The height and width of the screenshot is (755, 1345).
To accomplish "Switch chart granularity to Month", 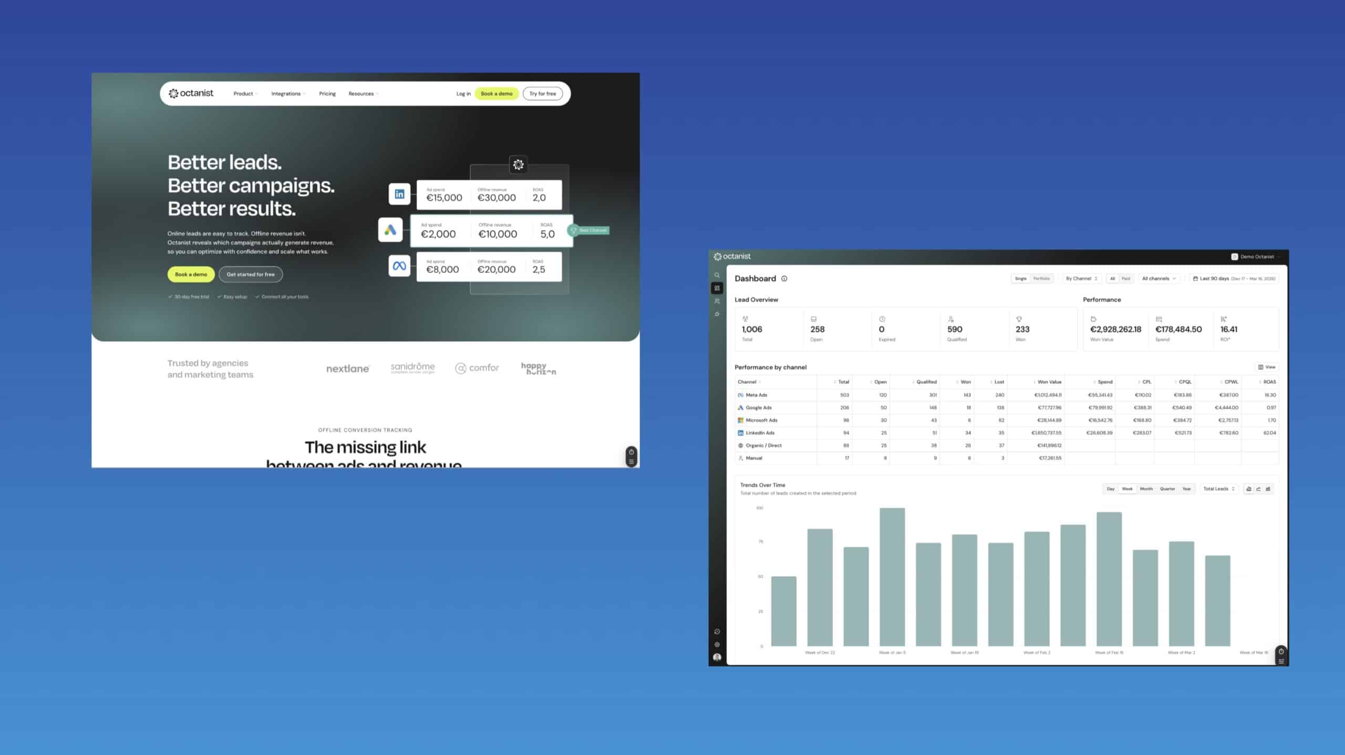I will click(1146, 489).
